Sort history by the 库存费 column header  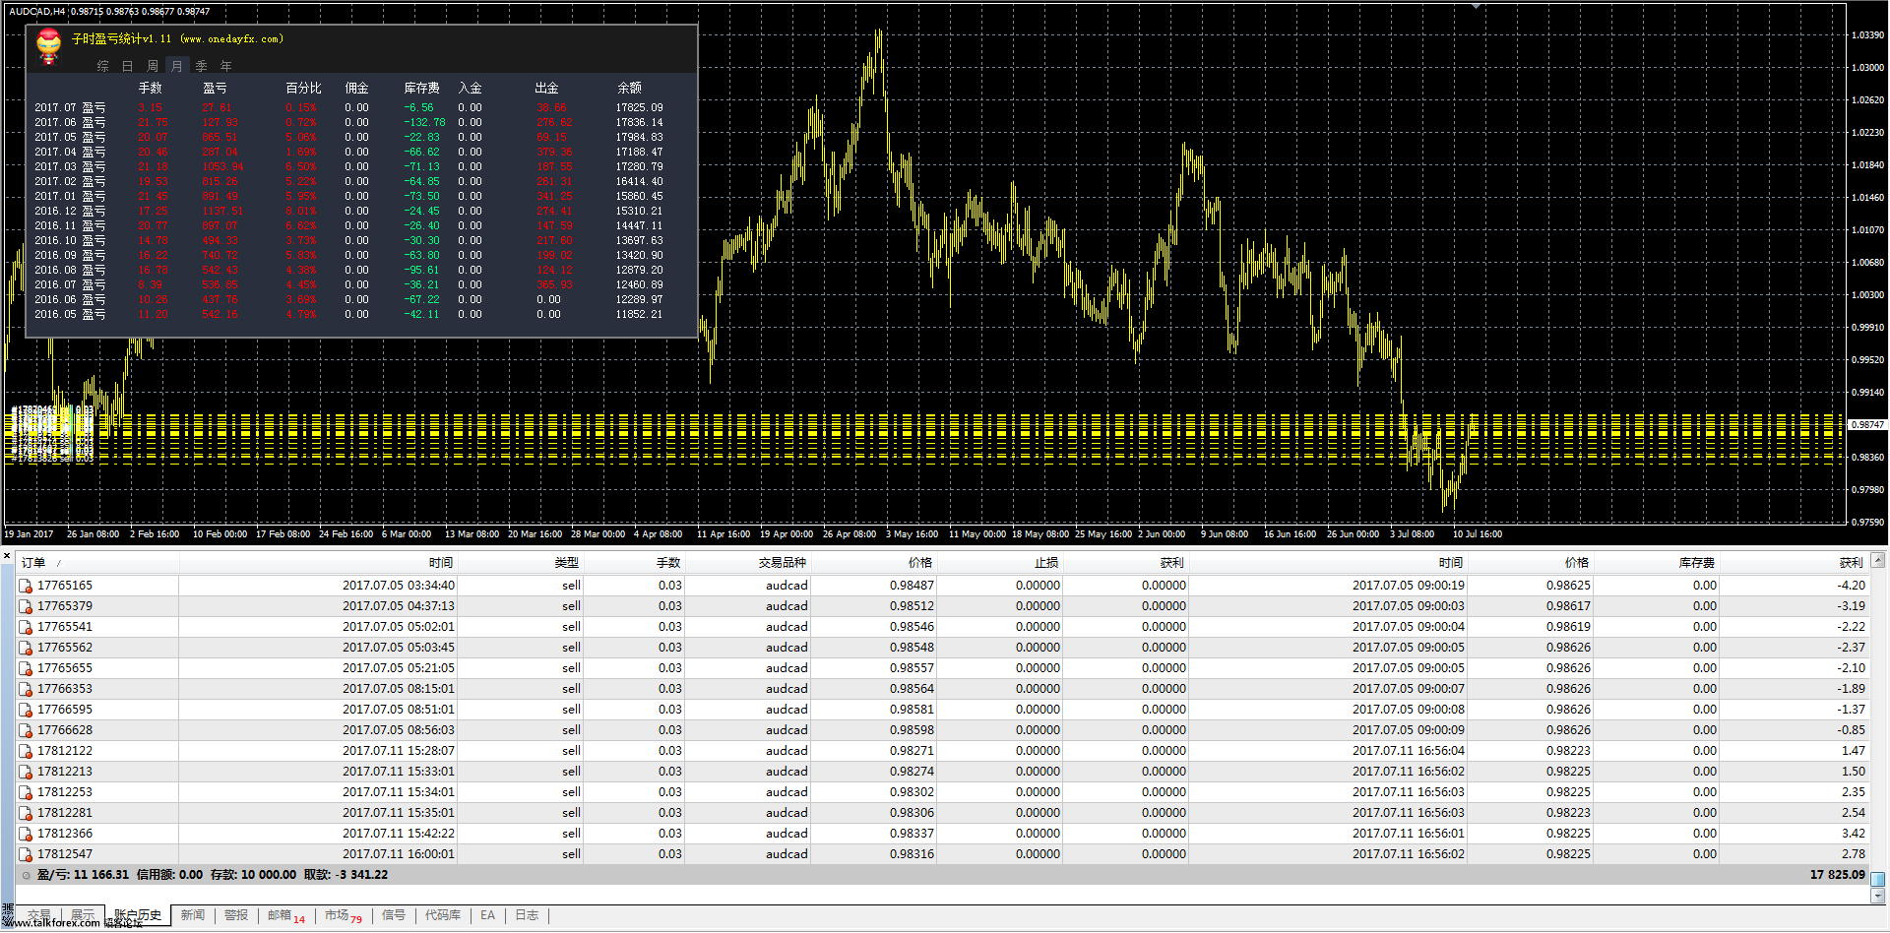(x=1697, y=563)
